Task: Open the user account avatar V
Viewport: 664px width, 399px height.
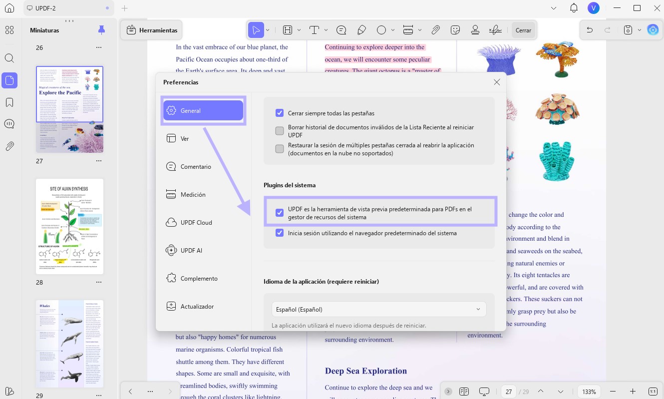Action: pyautogui.click(x=593, y=8)
